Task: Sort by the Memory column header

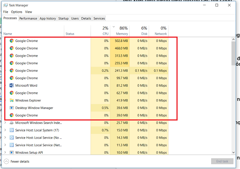Action: [x=120, y=31]
